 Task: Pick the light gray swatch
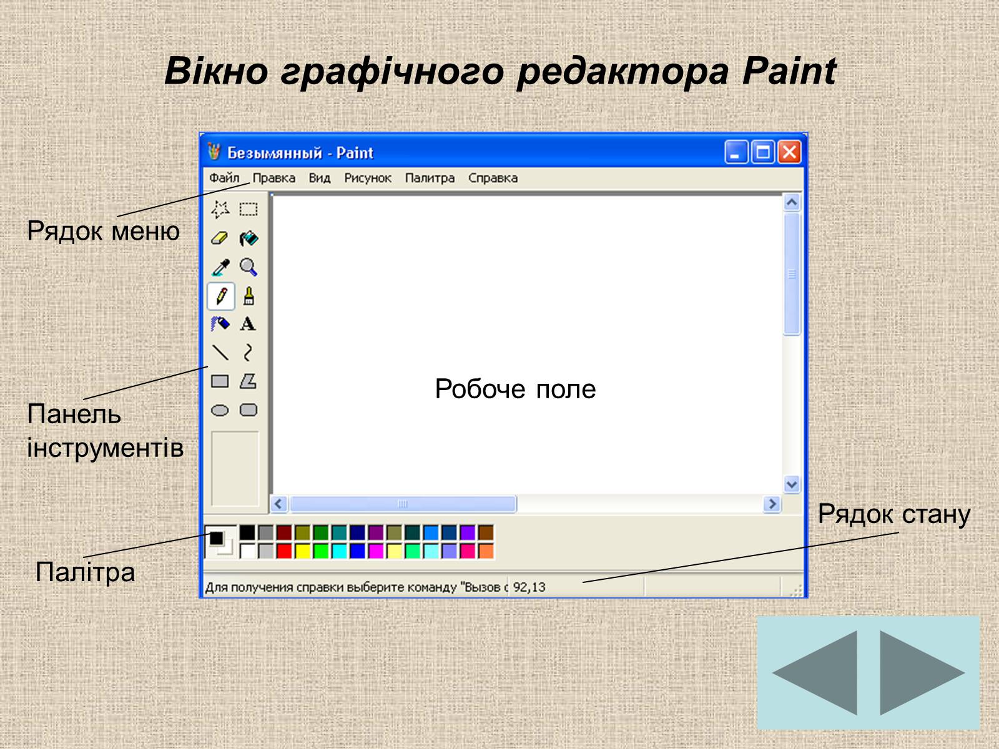[x=266, y=551]
